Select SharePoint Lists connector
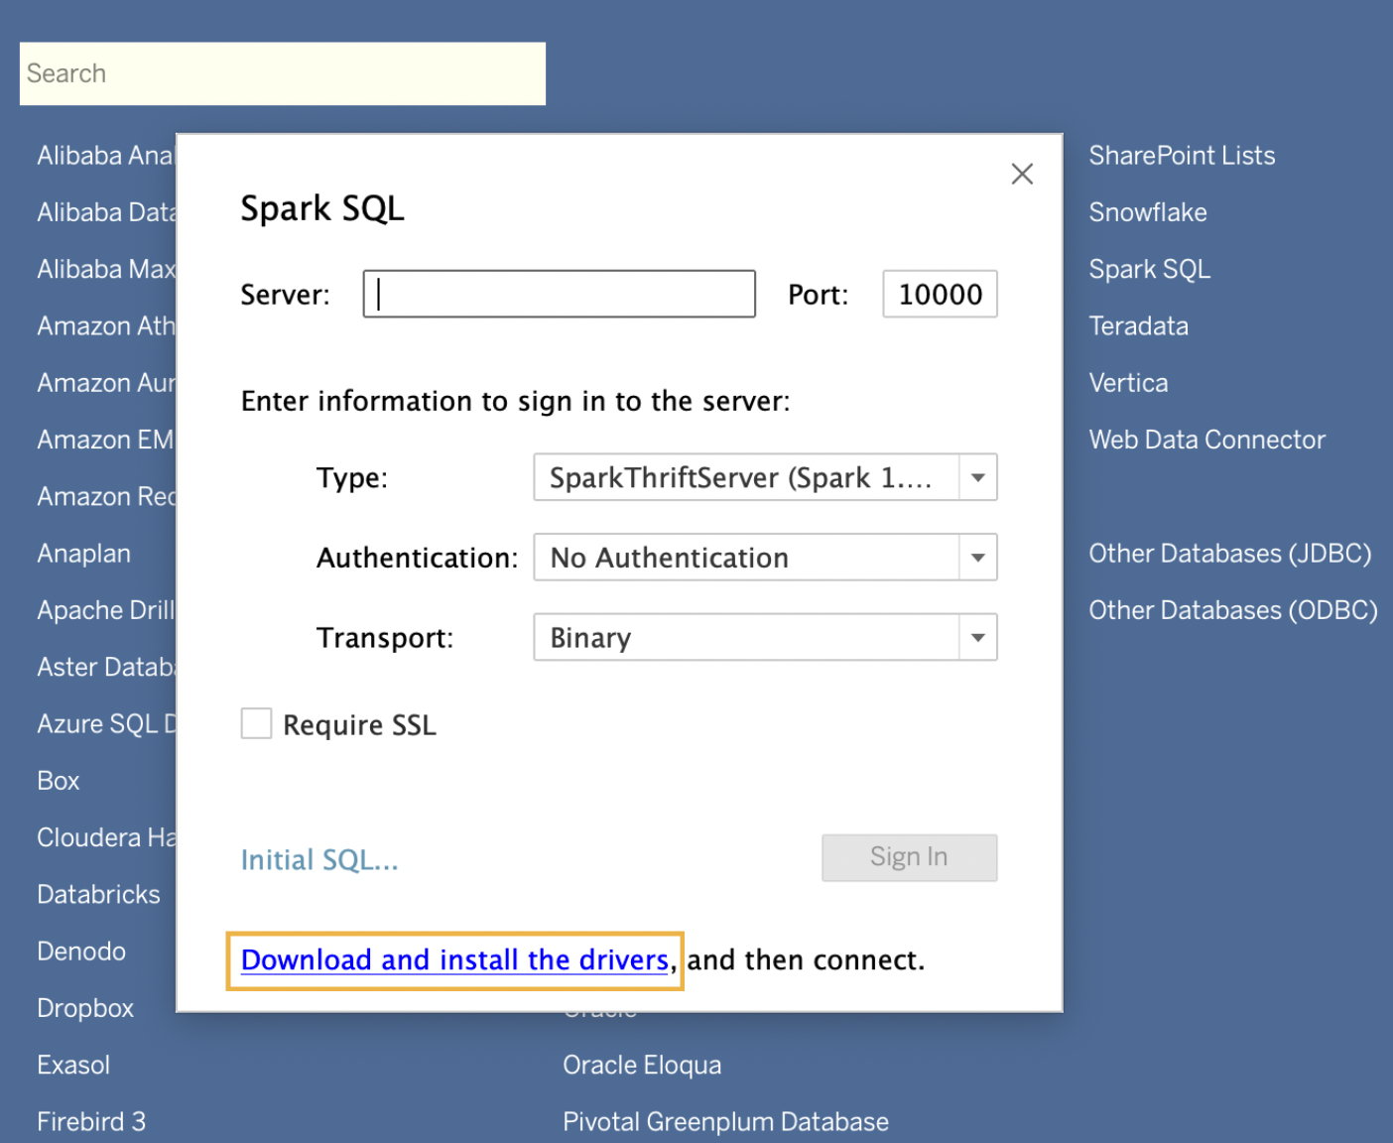The image size is (1393, 1143). pyautogui.click(x=1182, y=156)
